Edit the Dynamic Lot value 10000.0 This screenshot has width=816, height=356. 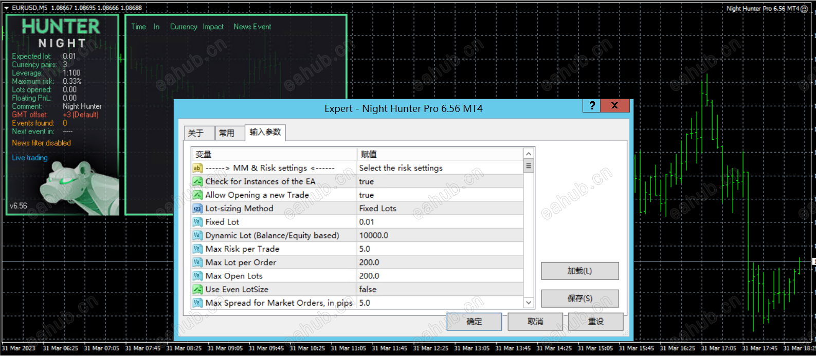pyautogui.click(x=440, y=235)
